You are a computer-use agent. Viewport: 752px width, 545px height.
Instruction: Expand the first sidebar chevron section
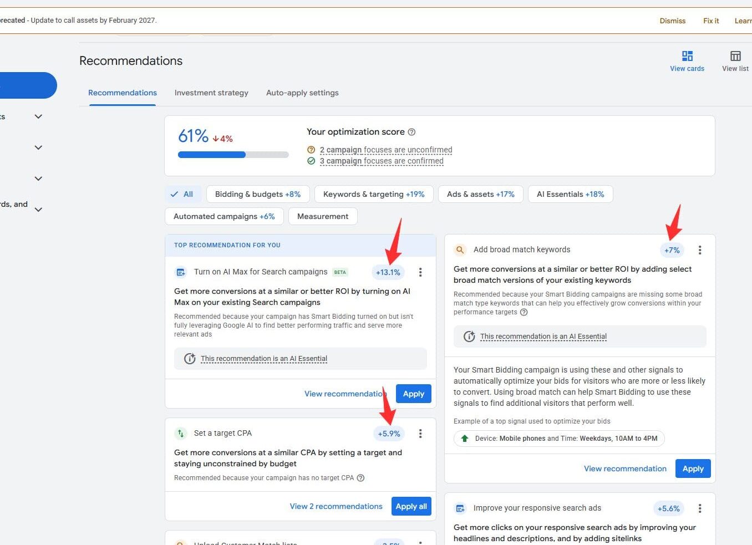tap(38, 116)
